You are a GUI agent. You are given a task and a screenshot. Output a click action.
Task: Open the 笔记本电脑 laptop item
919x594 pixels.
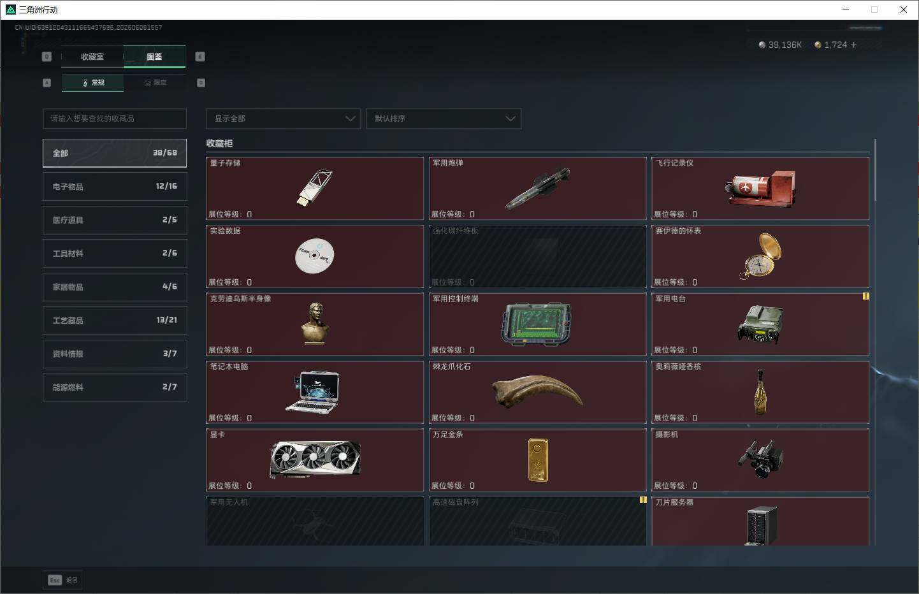(315, 392)
